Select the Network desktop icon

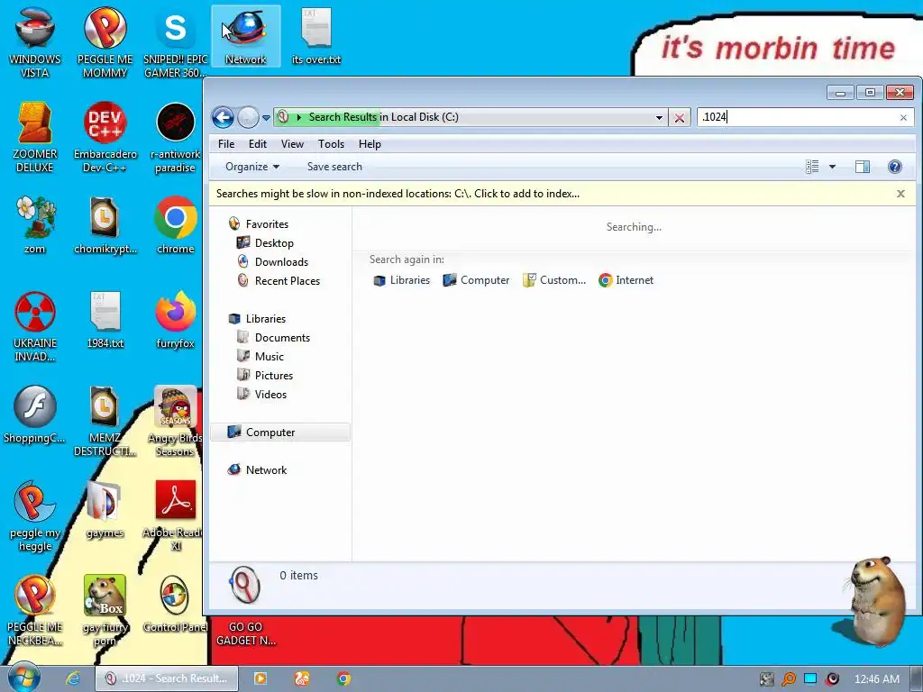tap(245, 36)
